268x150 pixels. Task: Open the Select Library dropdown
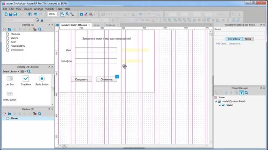tap(11, 72)
